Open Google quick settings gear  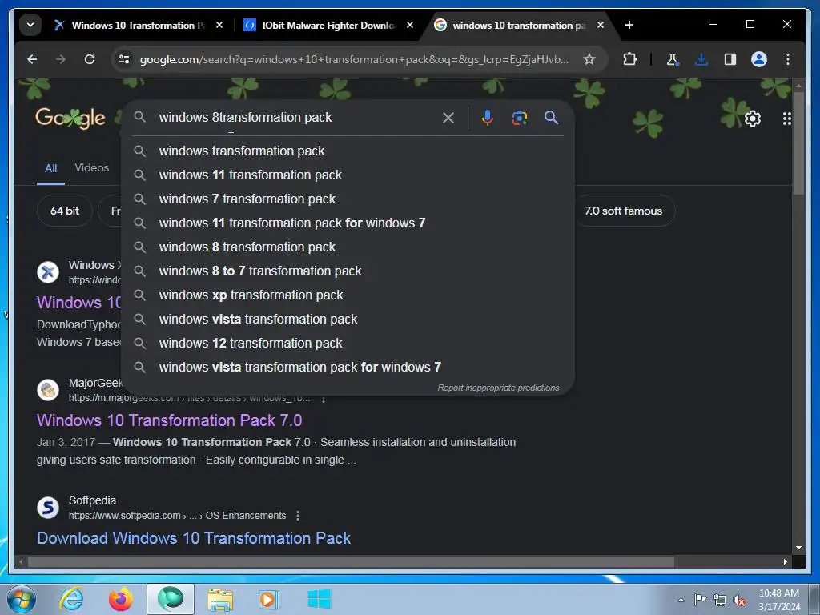point(753,119)
